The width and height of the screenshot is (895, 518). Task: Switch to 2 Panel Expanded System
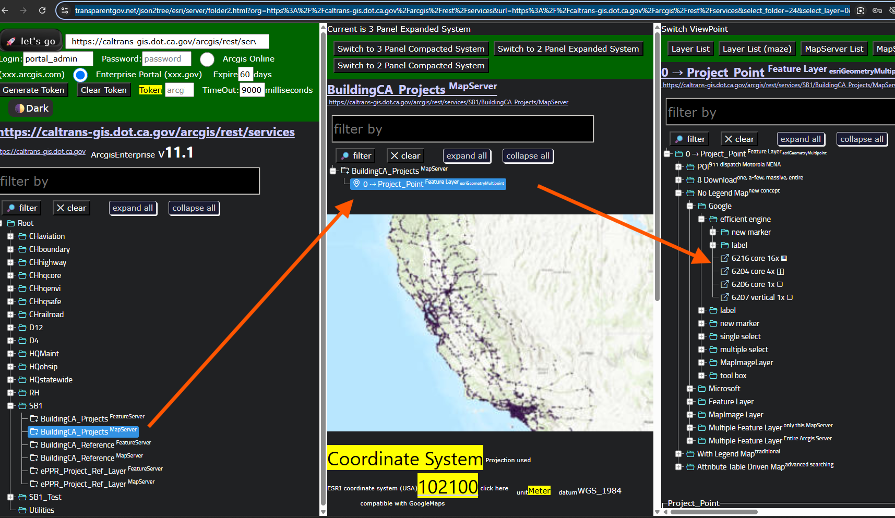tap(568, 49)
